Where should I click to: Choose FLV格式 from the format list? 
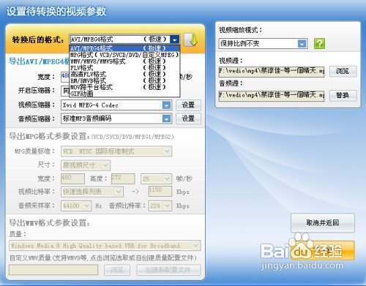pos(124,67)
